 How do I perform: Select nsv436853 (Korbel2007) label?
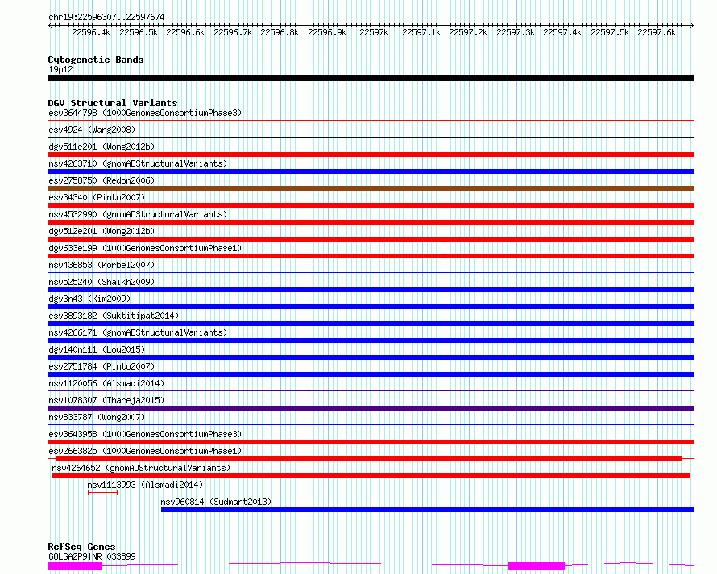tap(102, 265)
